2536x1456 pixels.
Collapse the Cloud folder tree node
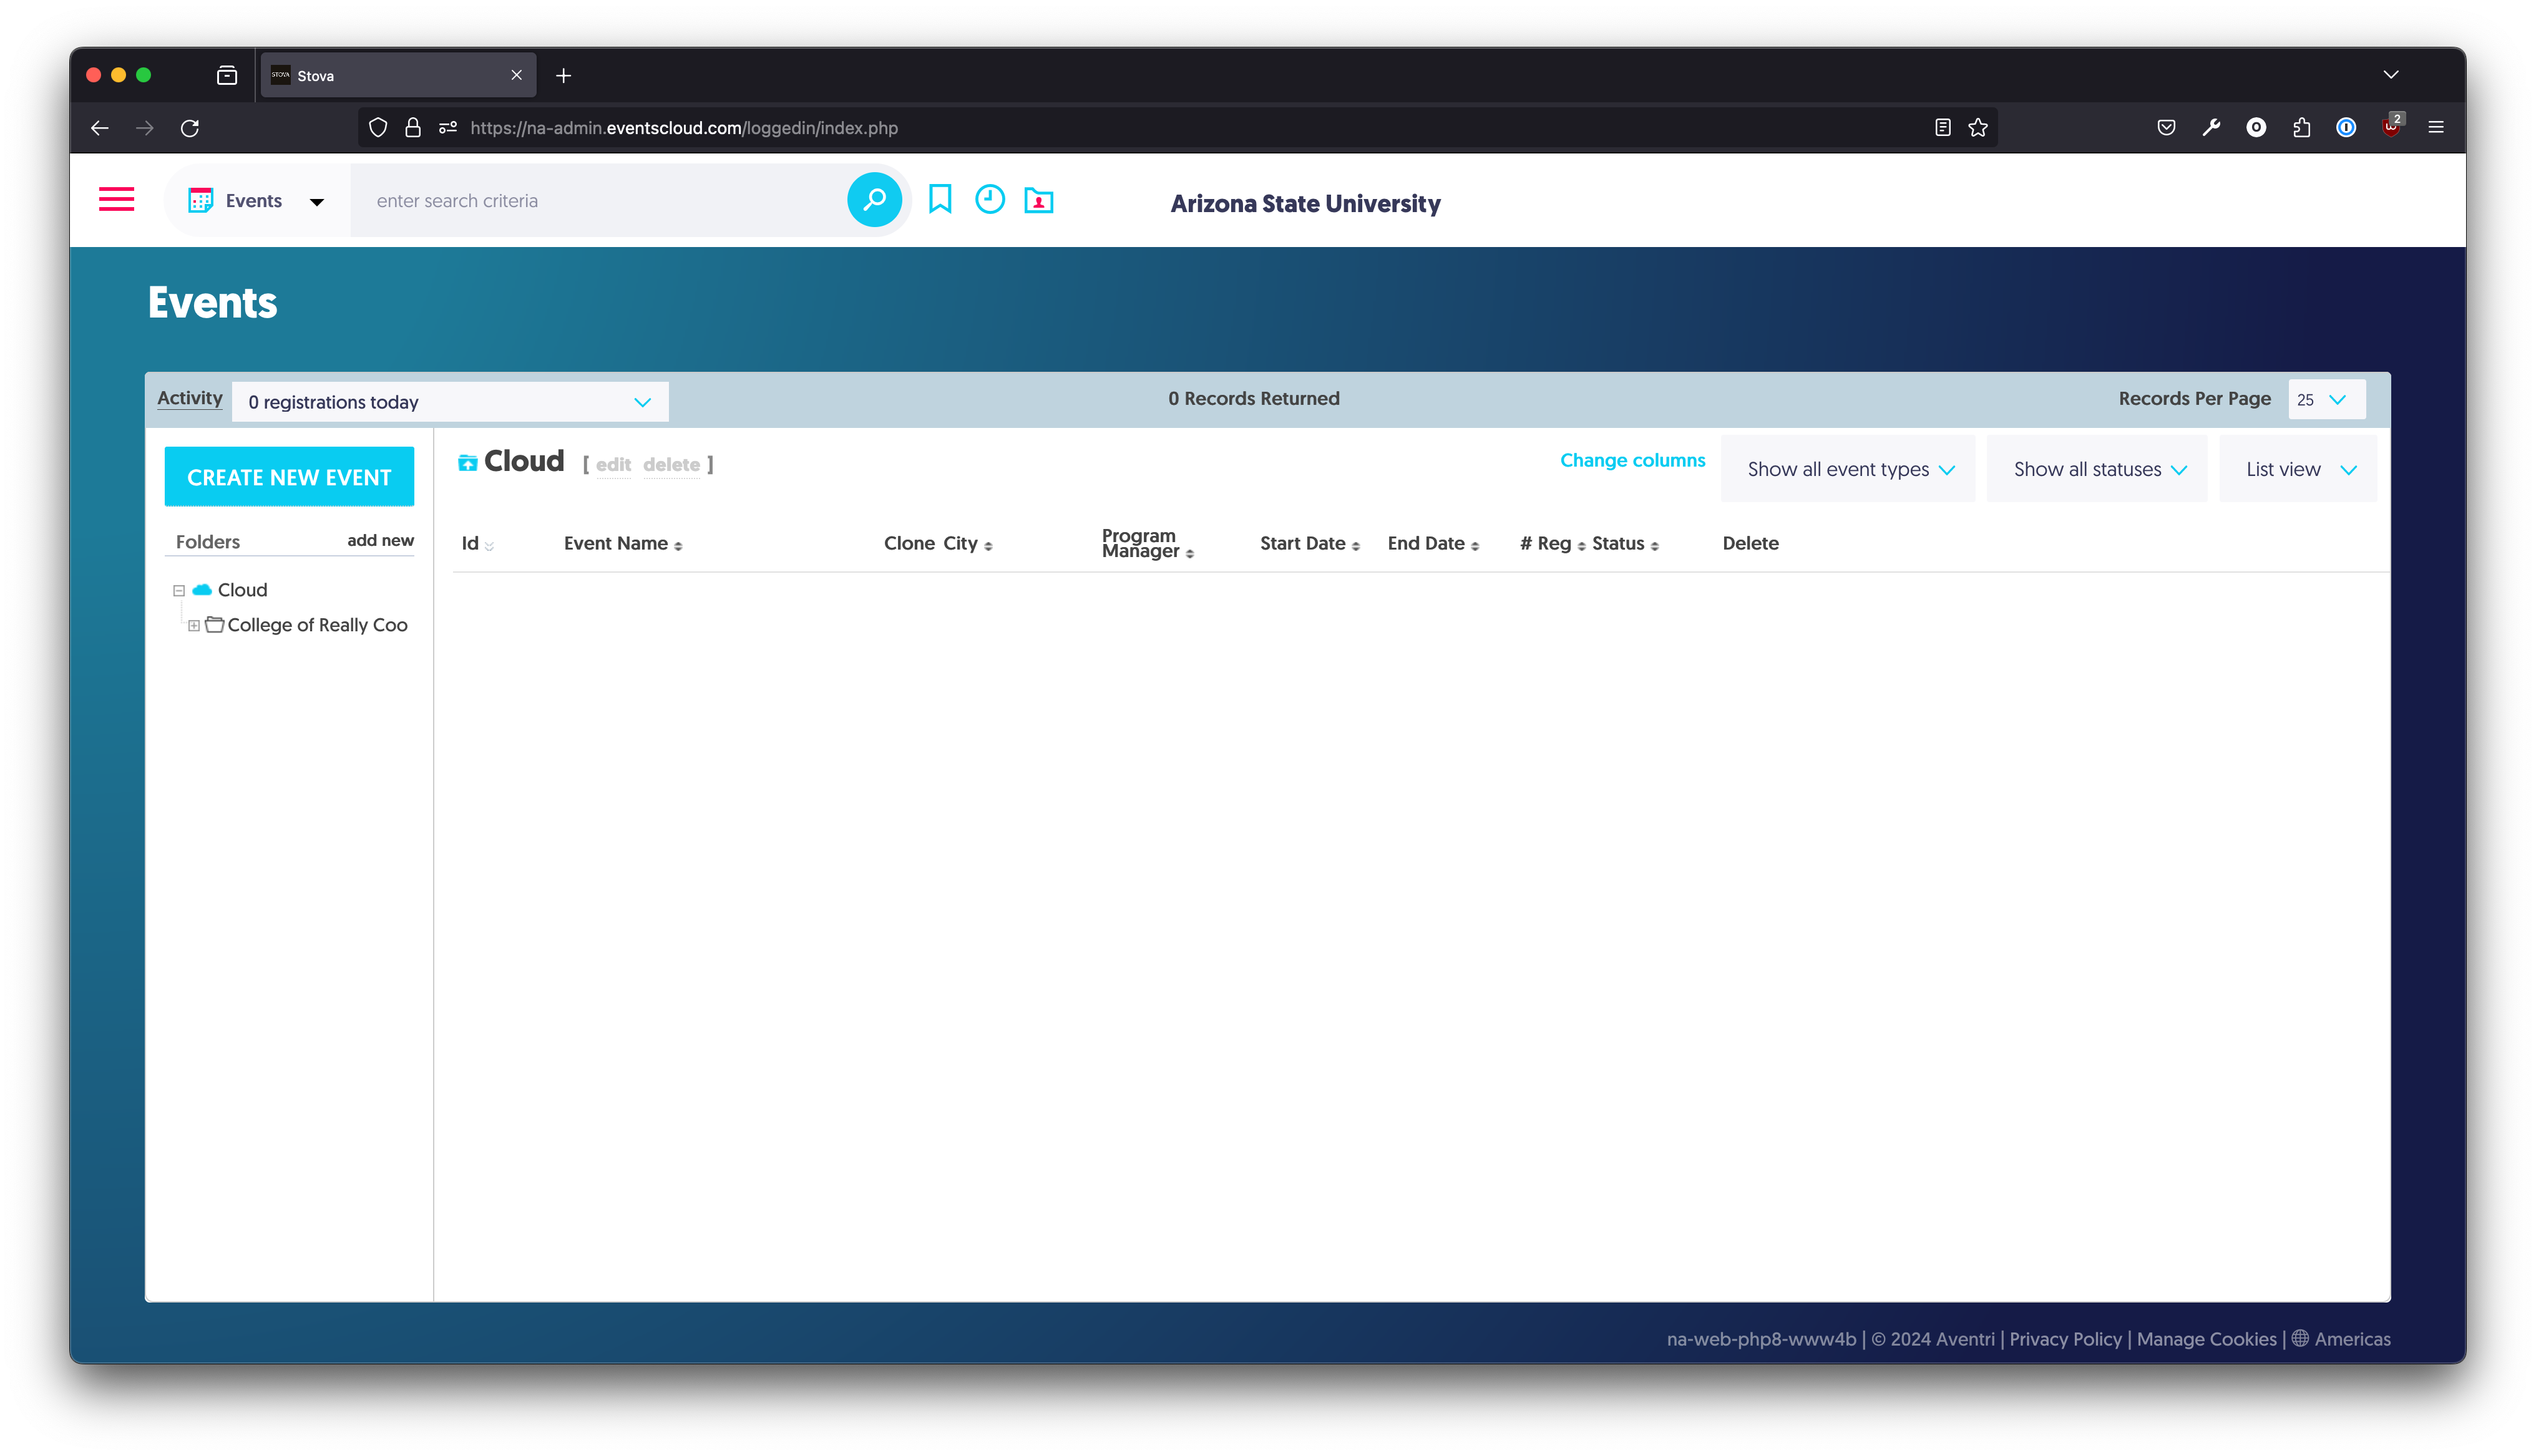click(x=179, y=590)
